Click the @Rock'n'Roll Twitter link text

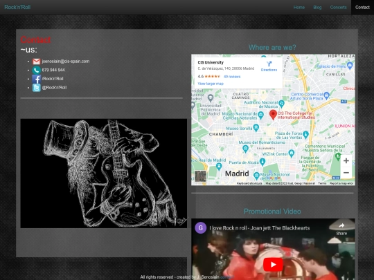point(54,88)
